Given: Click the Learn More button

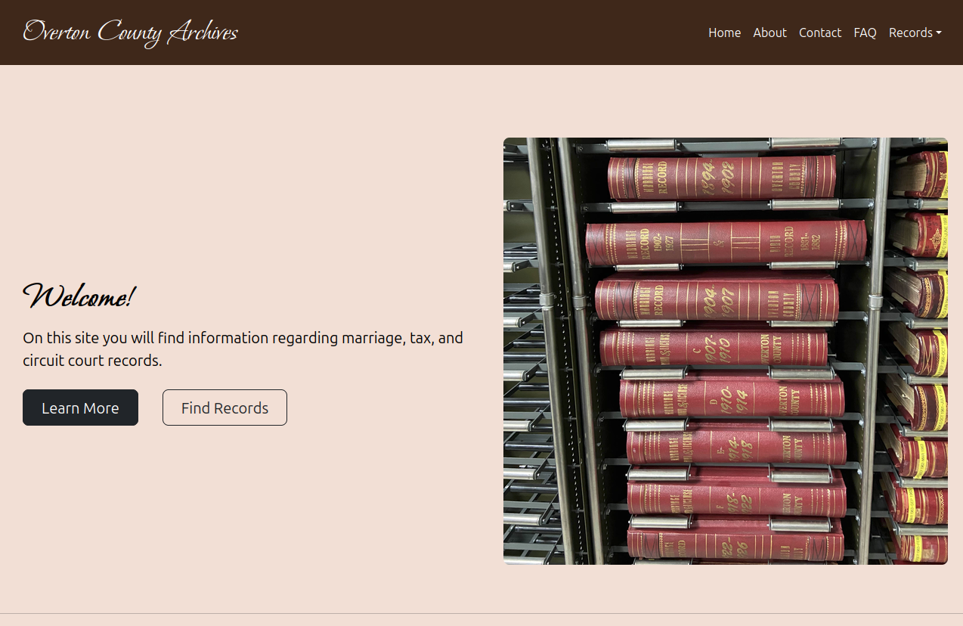Looking at the screenshot, I should pos(80,408).
